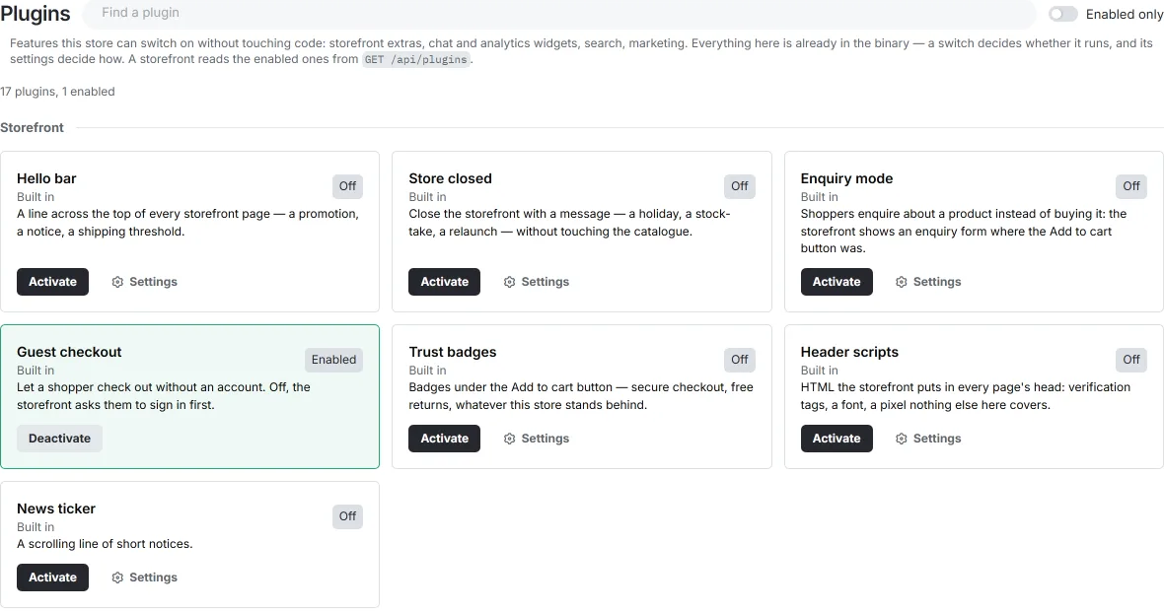Click the gear icon for Header scripts

pyautogui.click(x=902, y=439)
